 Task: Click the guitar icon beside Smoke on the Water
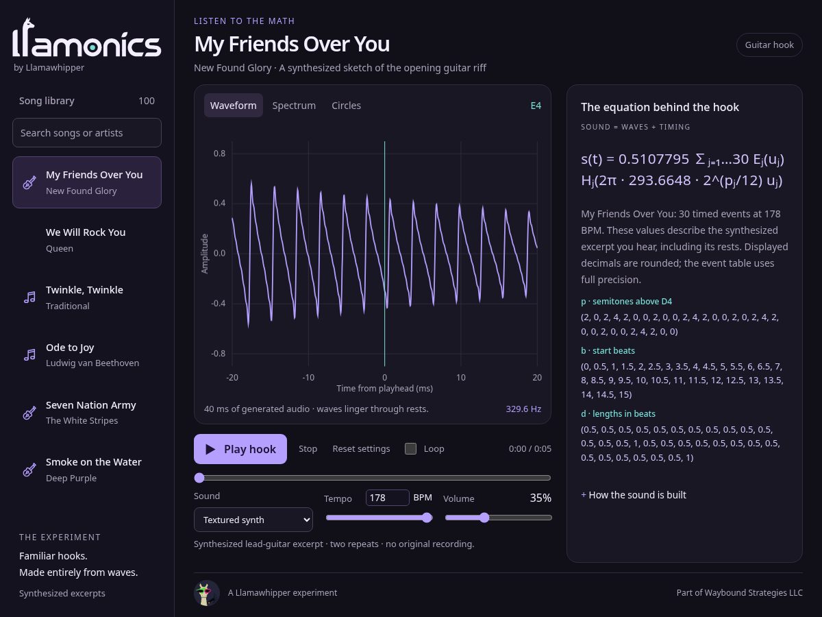(x=29, y=470)
